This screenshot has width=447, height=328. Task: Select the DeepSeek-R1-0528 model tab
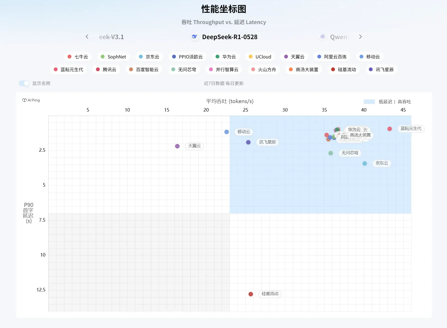coord(229,37)
